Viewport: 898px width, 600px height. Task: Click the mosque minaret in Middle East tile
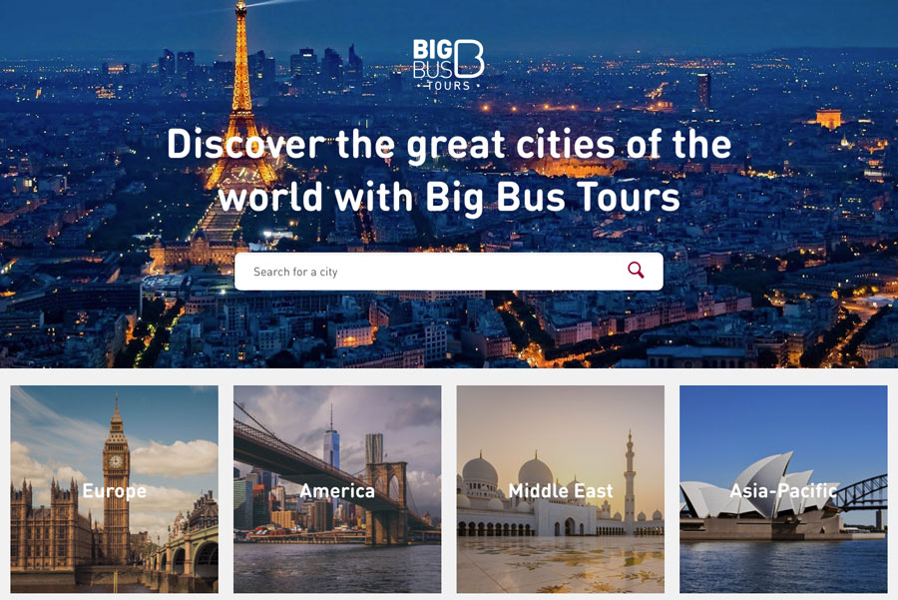(630, 477)
